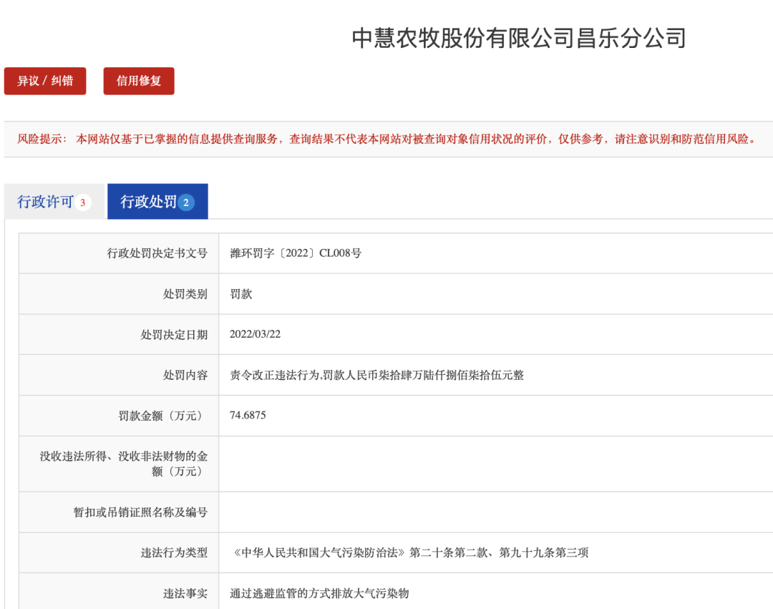The width and height of the screenshot is (773, 609).
Task: Click the 暂扣或吊销证照名称及编号 label
Action: [x=140, y=512]
